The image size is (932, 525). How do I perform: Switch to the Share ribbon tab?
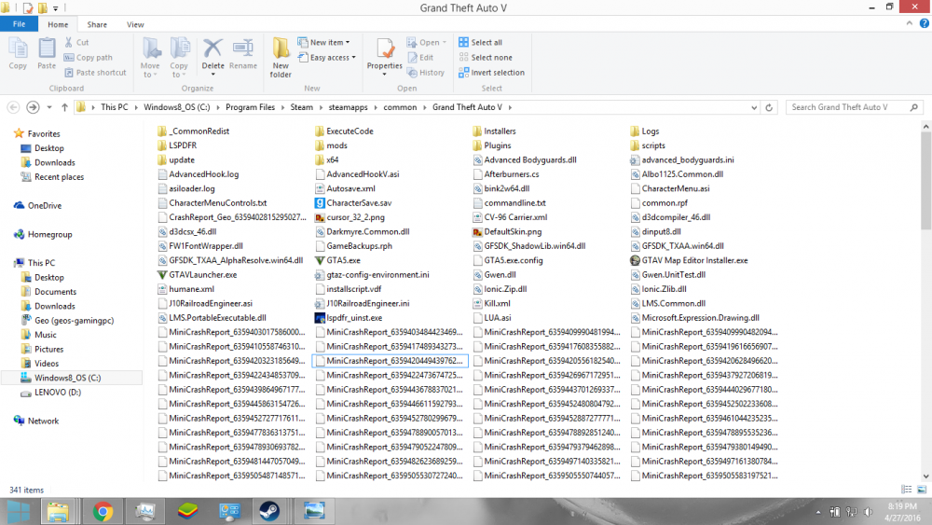click(x=97, y=24)
